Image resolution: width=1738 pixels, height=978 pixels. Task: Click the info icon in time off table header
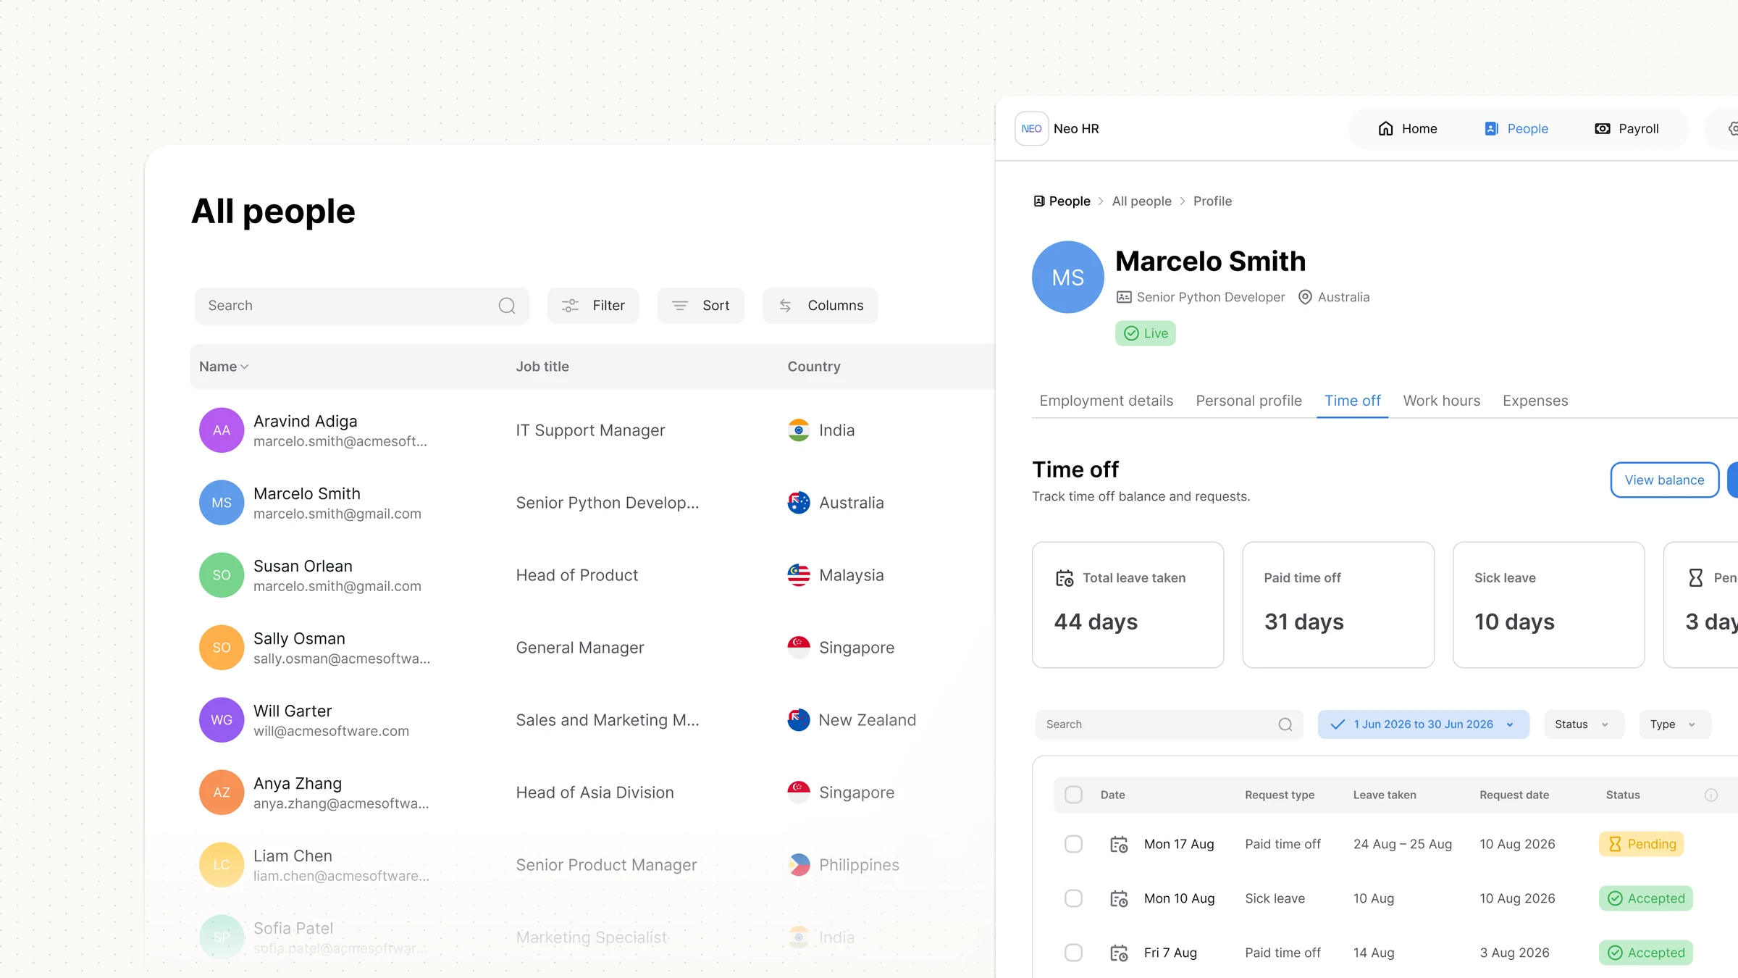point(1711,795)
